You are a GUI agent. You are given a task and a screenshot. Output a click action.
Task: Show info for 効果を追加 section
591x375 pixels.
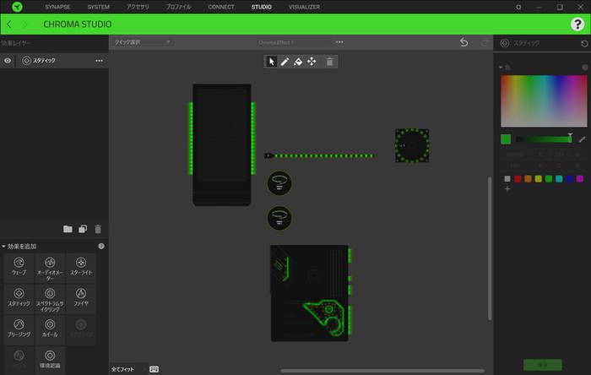(101, 246)
